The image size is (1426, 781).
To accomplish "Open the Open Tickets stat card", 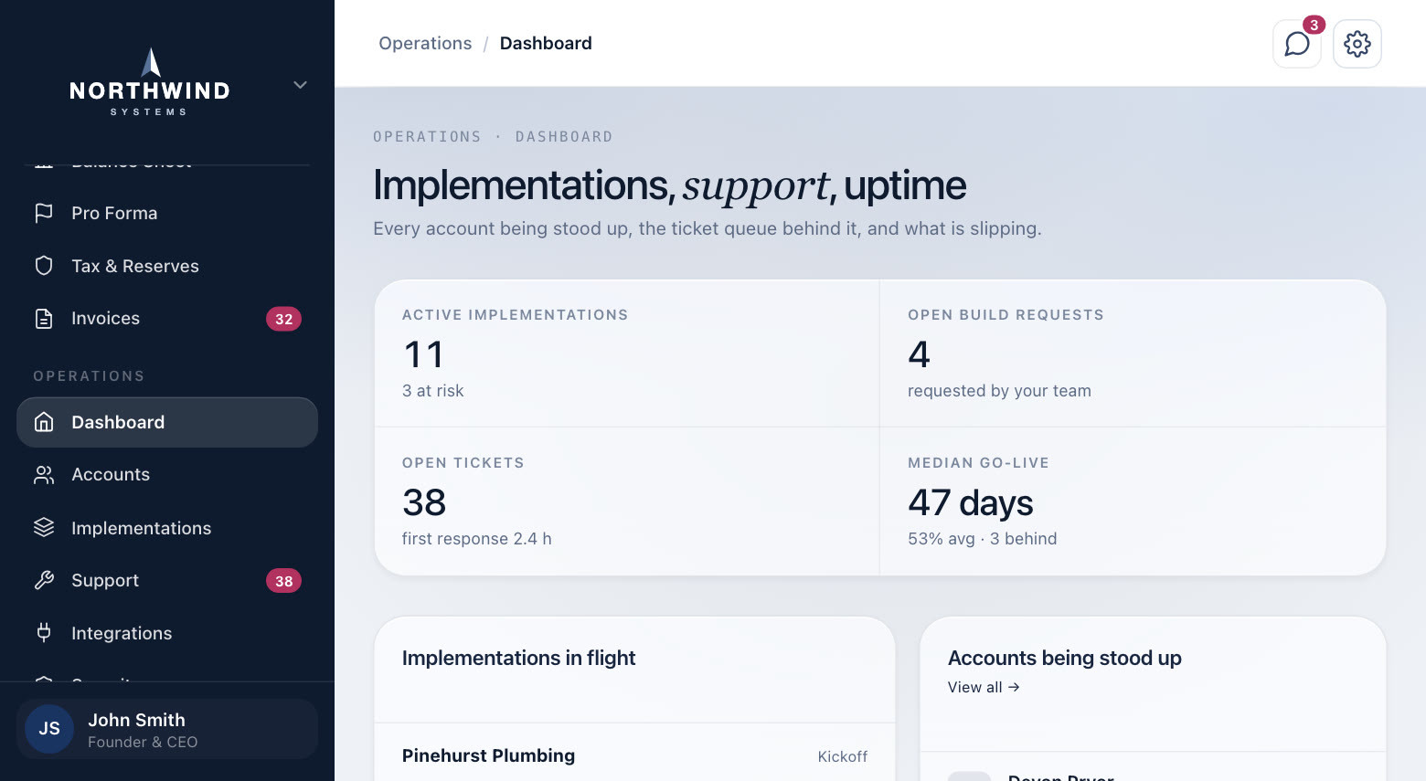I will [627, 501].
